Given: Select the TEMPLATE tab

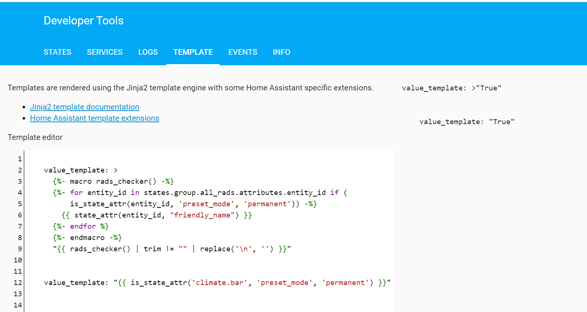Looking at the screenshot, I should 193,52.
